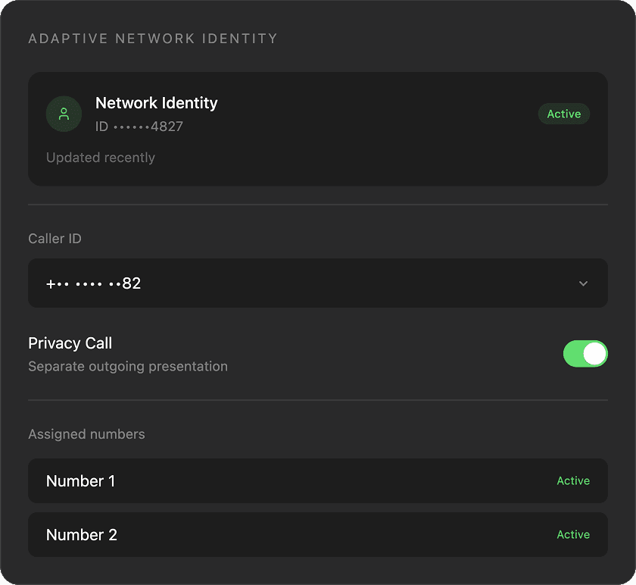
Task: Click Number 2 Active status label
Action: click(573, 535)
